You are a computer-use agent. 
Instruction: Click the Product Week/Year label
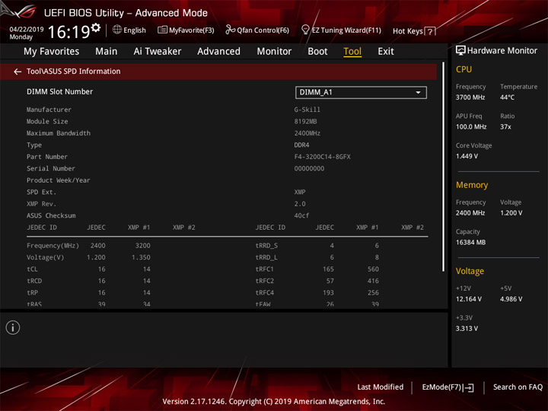tap(59, 180)
